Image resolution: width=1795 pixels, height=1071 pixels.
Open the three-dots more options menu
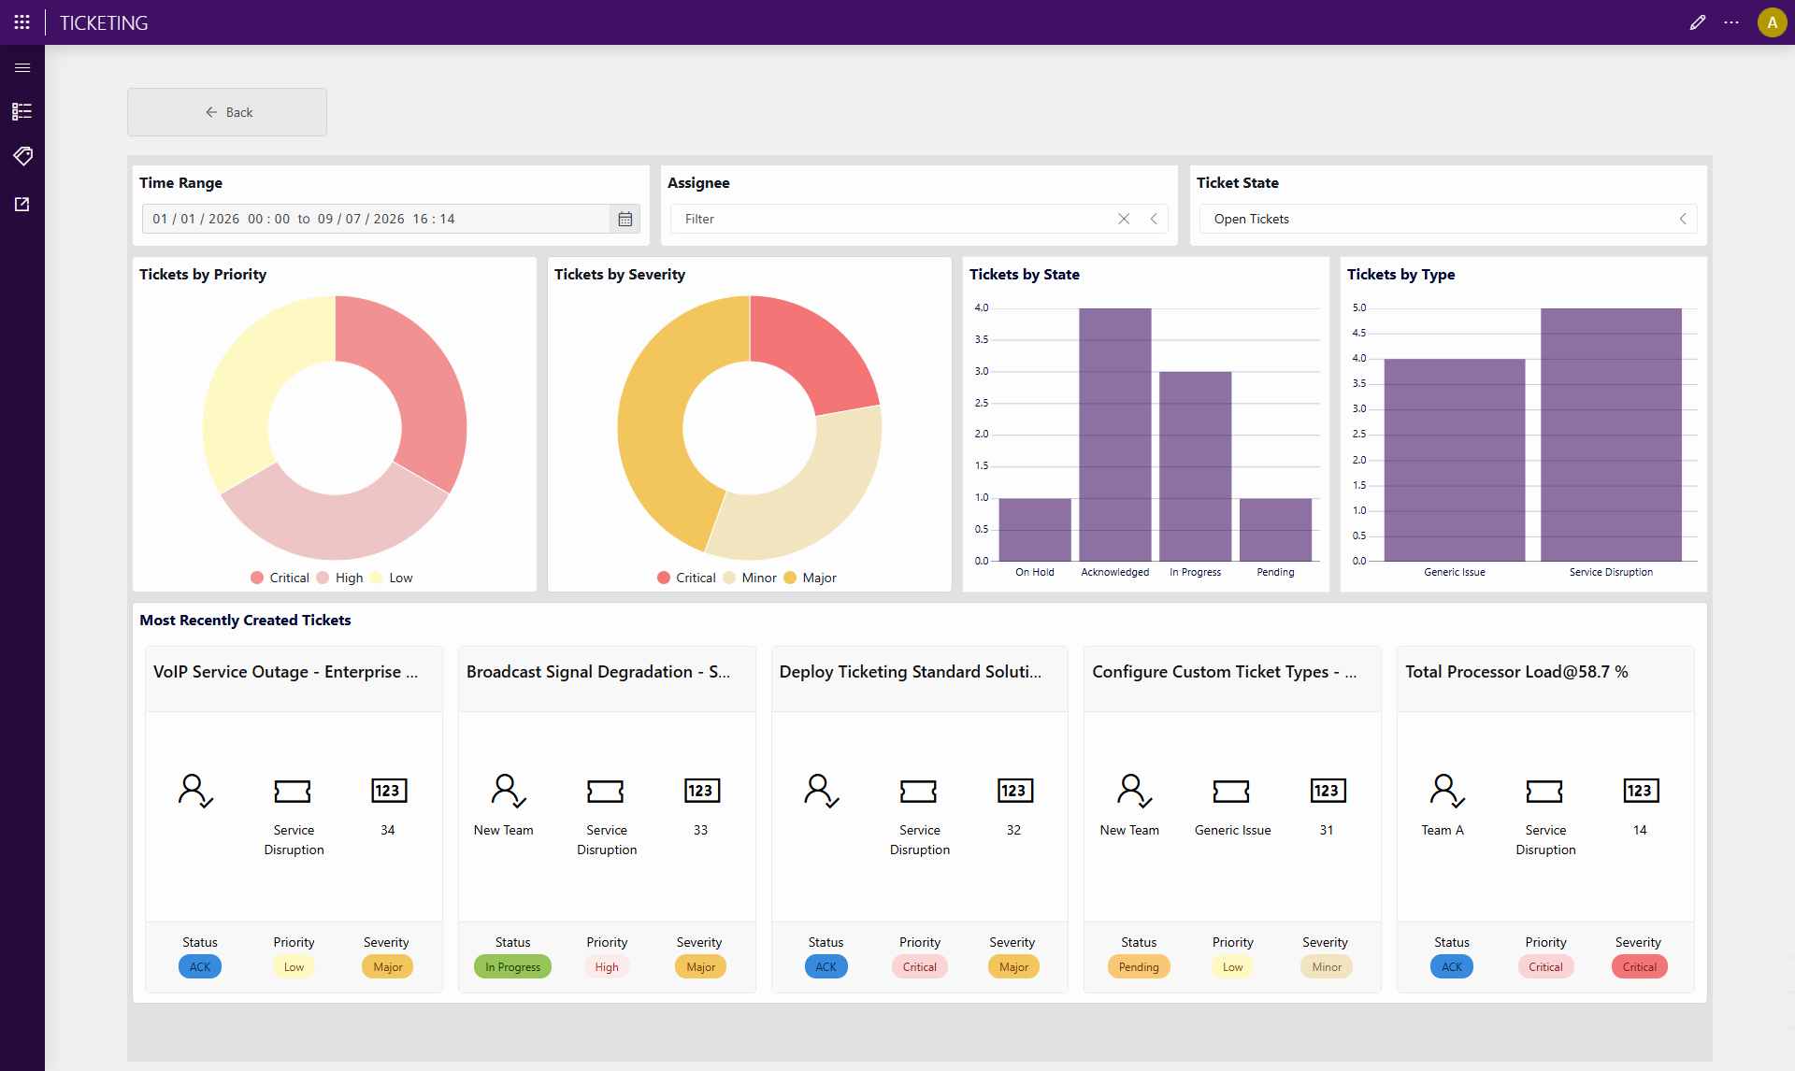tap(1731, 22)
